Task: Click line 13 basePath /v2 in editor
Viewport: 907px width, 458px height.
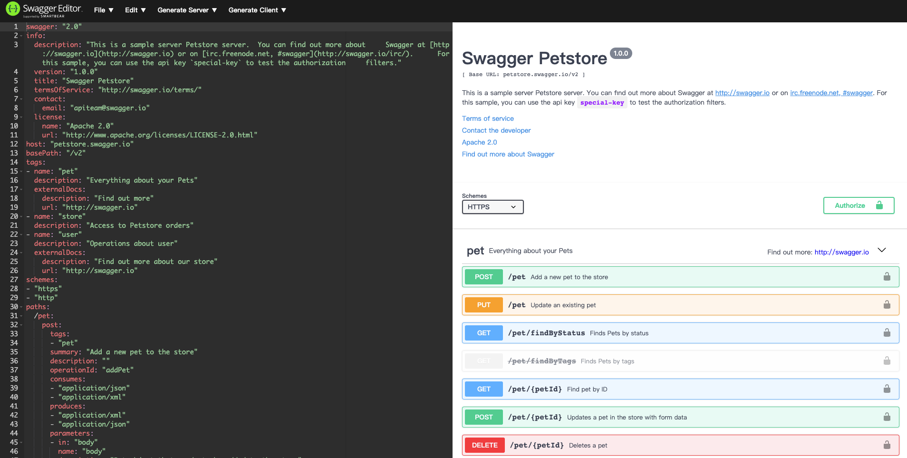Action: coord(56,153)
